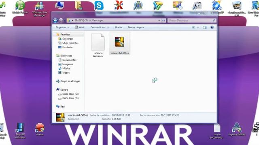Click the details pane winrar thumbnail
Image resolution: width=259 pixels, height=145 pixels.
pos(60,117)
